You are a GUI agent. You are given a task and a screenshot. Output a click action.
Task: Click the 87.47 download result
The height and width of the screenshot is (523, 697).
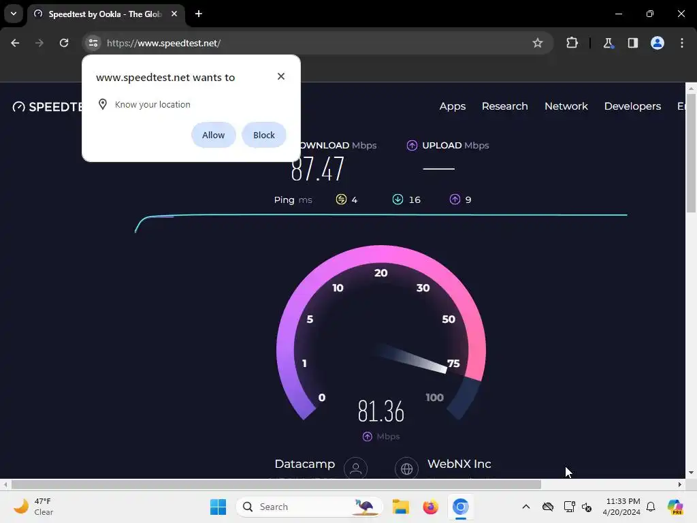[x=317, y=169]
